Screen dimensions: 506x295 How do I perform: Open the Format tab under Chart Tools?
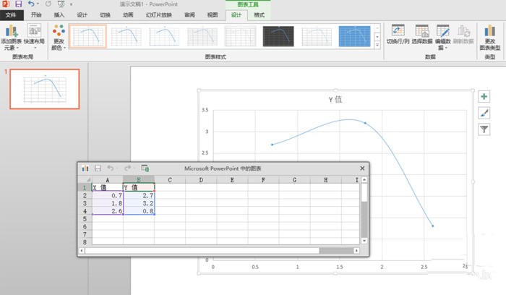click(259, 15)
